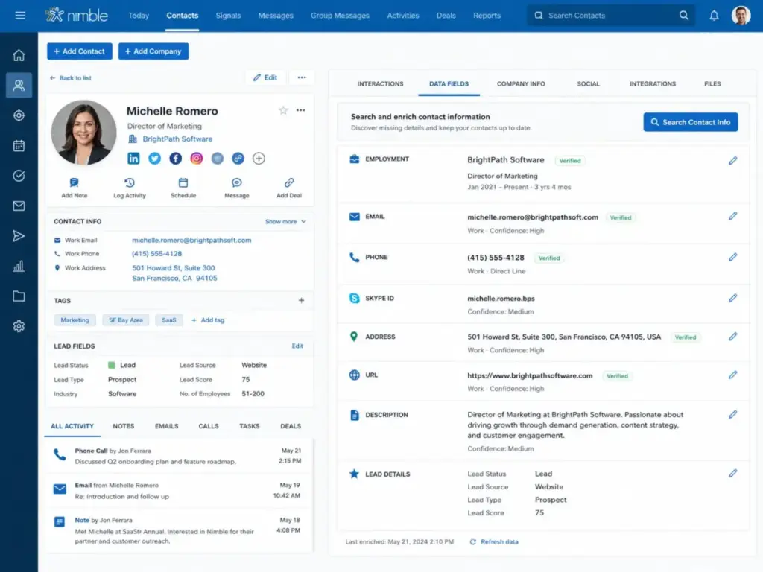
Task: Click the Home icon in sidebar
Action: (19, 55)
